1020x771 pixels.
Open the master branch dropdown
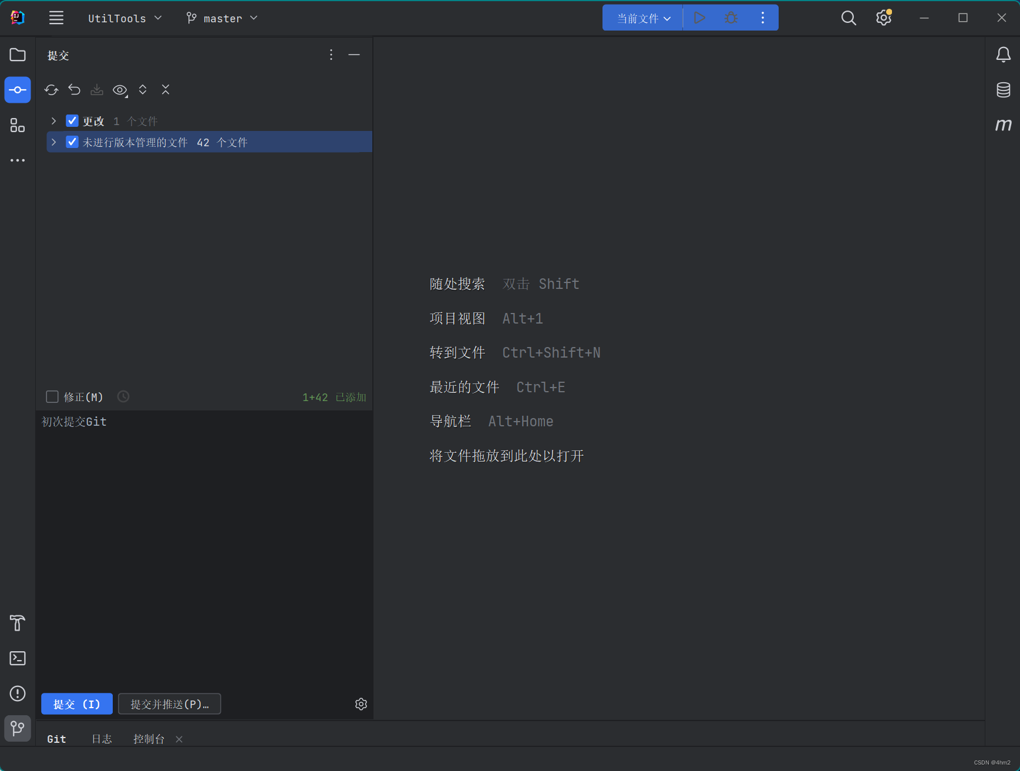tap(222, 18)
